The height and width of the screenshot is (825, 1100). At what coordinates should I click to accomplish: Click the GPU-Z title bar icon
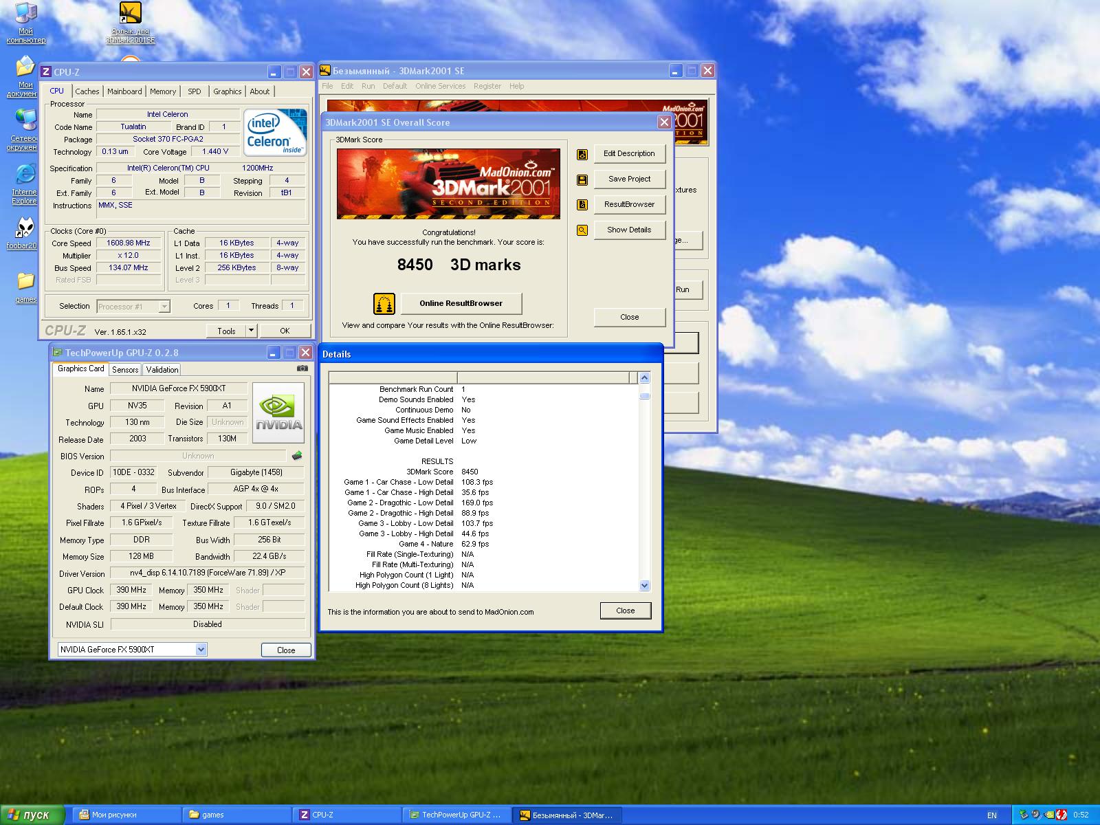tap(58, 353)
